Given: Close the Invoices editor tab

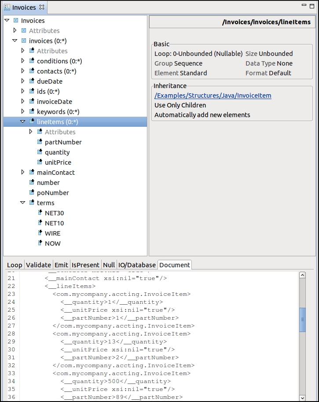Looking at the screenshot, I should [x=42, y=7].
